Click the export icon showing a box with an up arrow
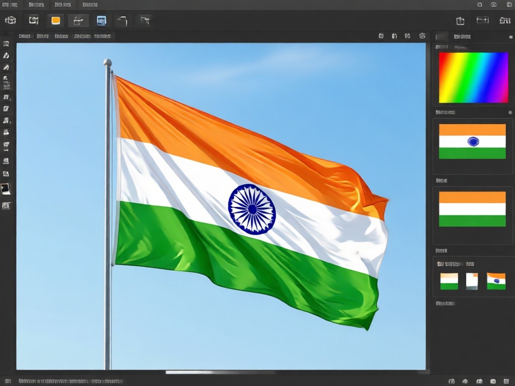 [x=460, y=21]
